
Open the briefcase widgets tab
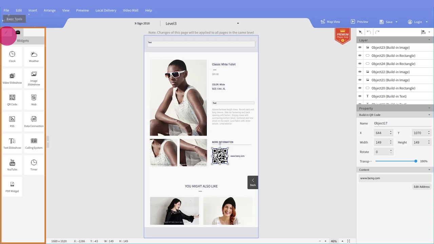[18, 32]
